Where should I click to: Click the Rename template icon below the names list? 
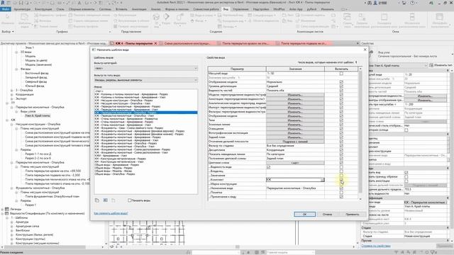point(106,200)
